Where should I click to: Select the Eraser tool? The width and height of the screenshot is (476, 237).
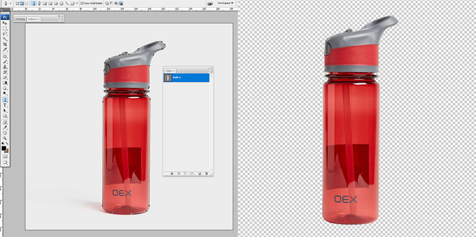(x=5, y=77)
